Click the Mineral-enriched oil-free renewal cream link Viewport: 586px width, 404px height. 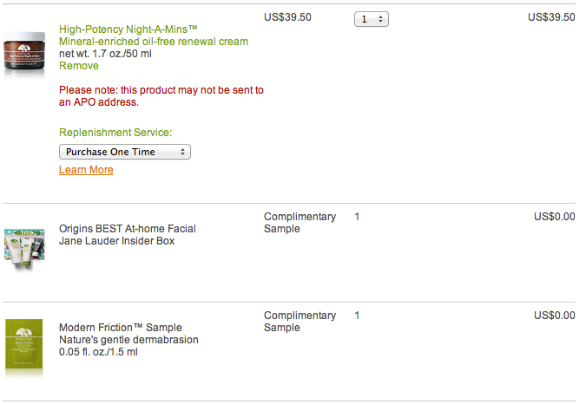point(154,42)
